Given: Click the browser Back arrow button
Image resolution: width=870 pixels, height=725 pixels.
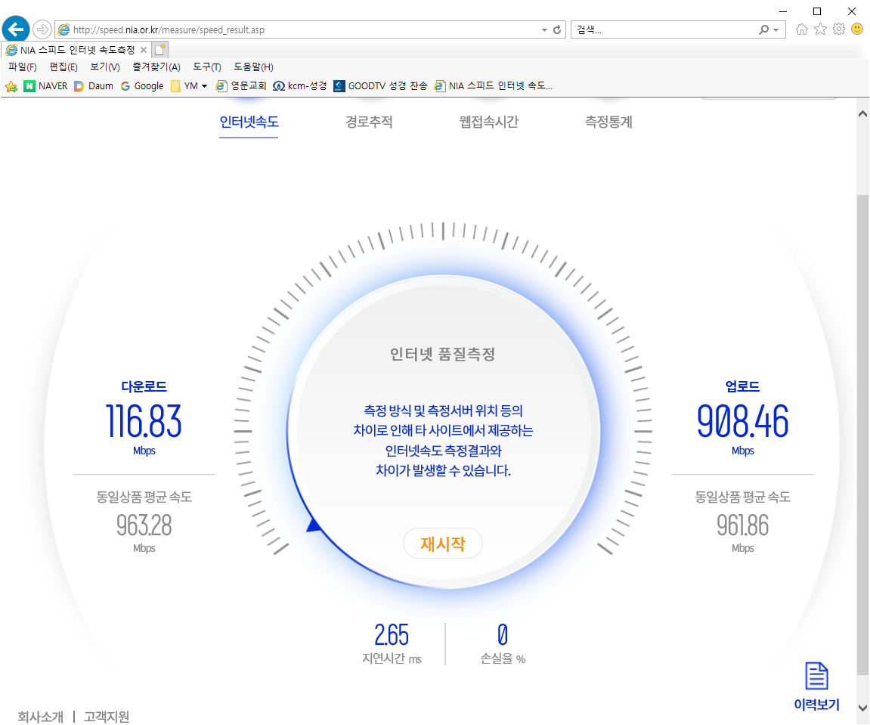Looking at the screenshot, I should point(16,29).
